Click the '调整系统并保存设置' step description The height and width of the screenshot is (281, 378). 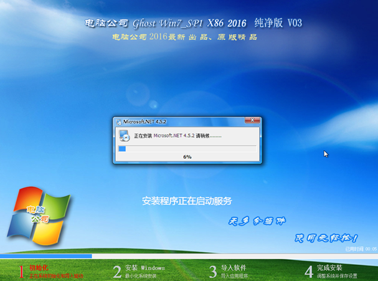click(337, 275)
